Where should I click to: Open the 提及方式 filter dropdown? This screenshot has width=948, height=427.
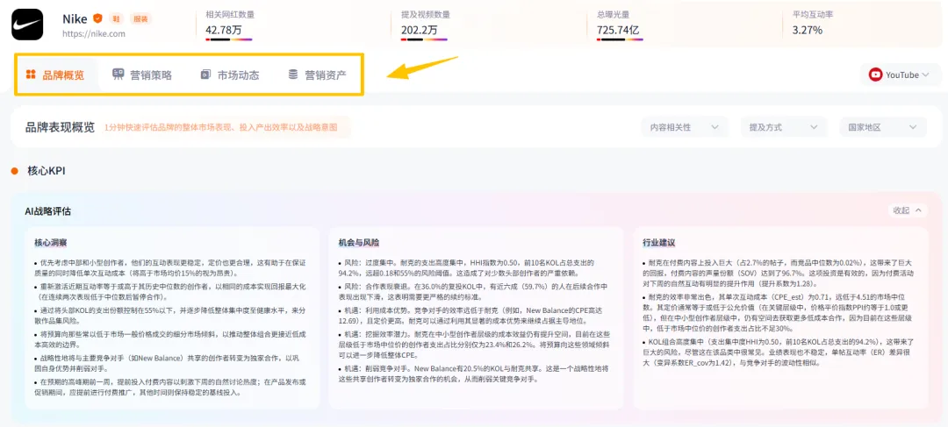[x=784, y=127]
